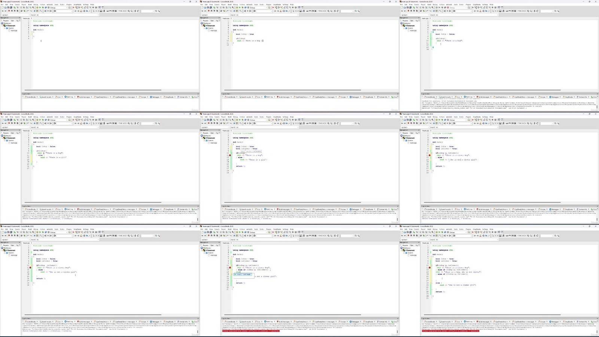Viewport: 599px width, 337px height.
Task: Click Zoom in magnifier in the top-middle window
Action: (x=328, y=11)
